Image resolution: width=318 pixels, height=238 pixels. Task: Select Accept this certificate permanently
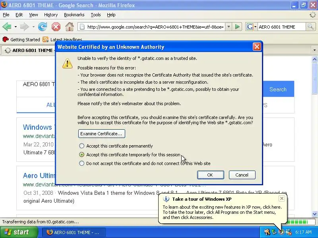point(81,146)
